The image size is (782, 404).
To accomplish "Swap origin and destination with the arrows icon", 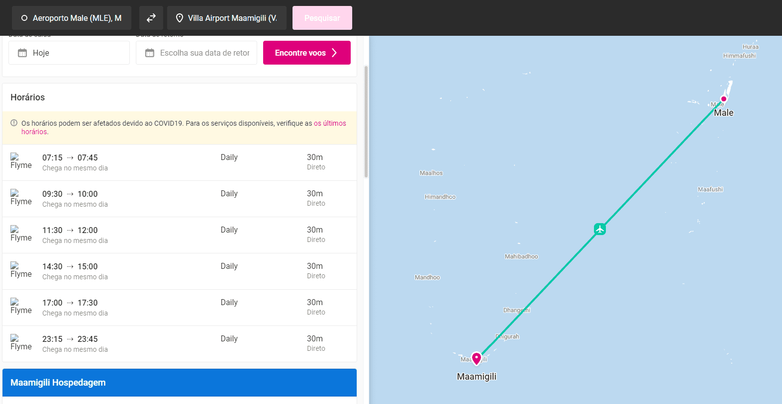I will 151,18.
